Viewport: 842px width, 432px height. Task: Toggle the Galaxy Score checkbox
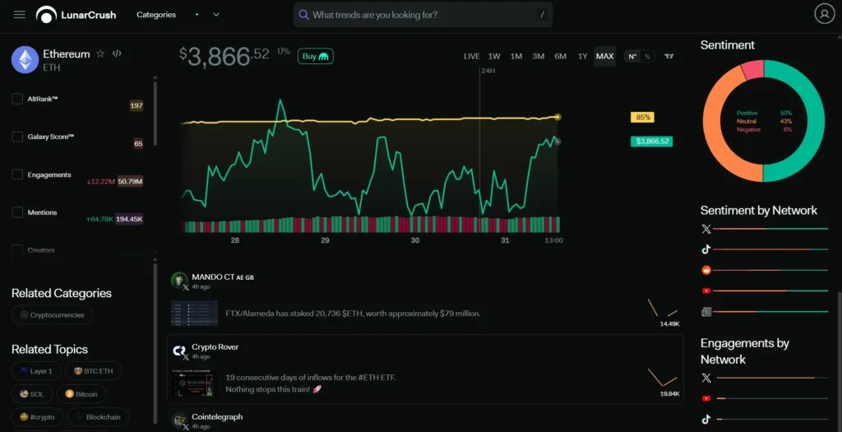17,137
